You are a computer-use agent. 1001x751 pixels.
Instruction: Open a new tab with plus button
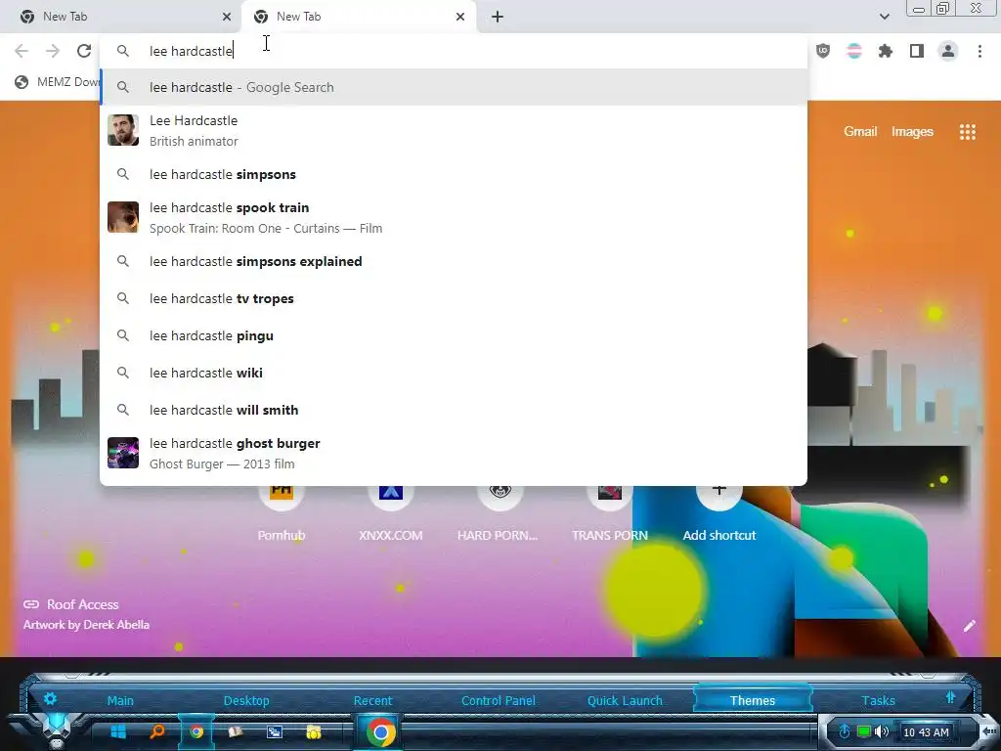(498, 17)
